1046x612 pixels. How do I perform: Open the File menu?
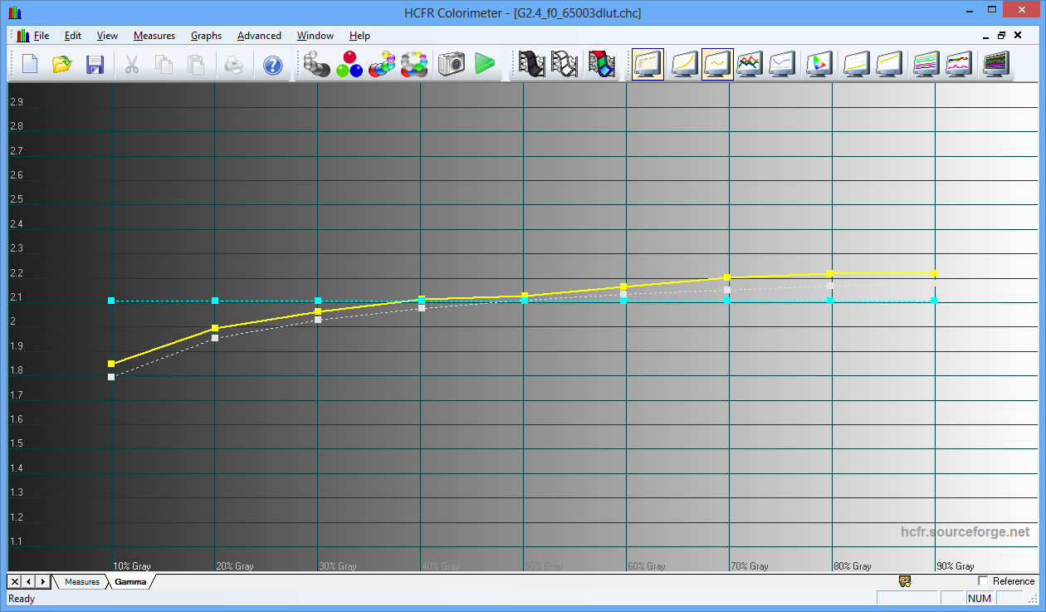point(42,36)
